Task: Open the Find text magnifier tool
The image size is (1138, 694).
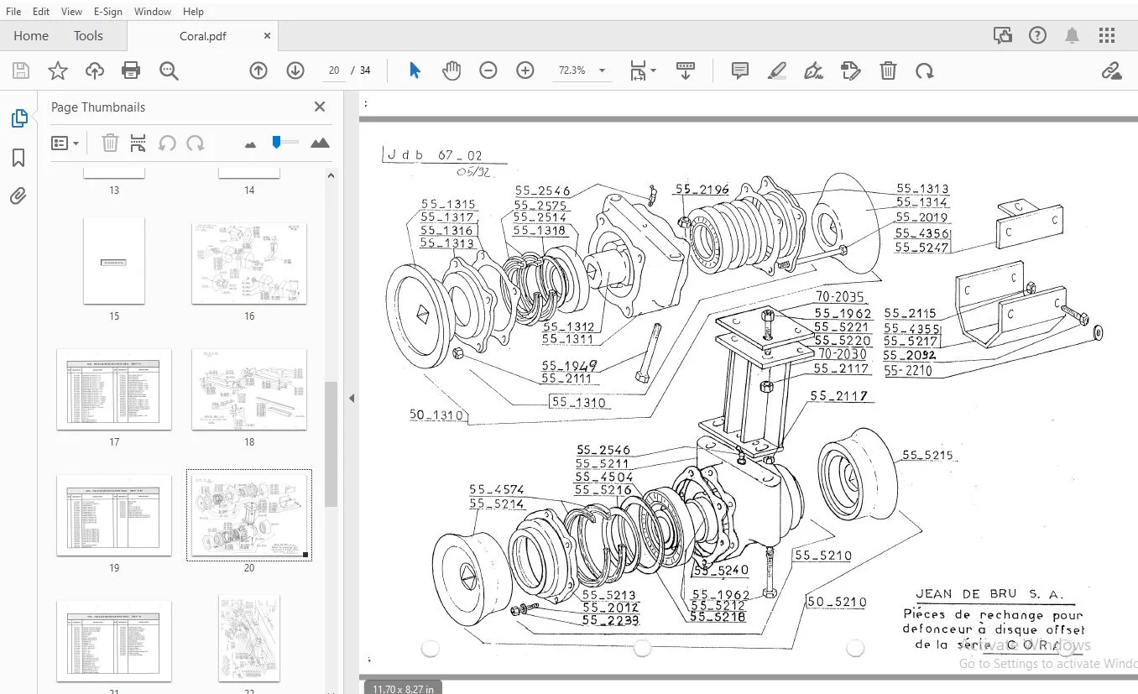Action: [x=169, y=70]
